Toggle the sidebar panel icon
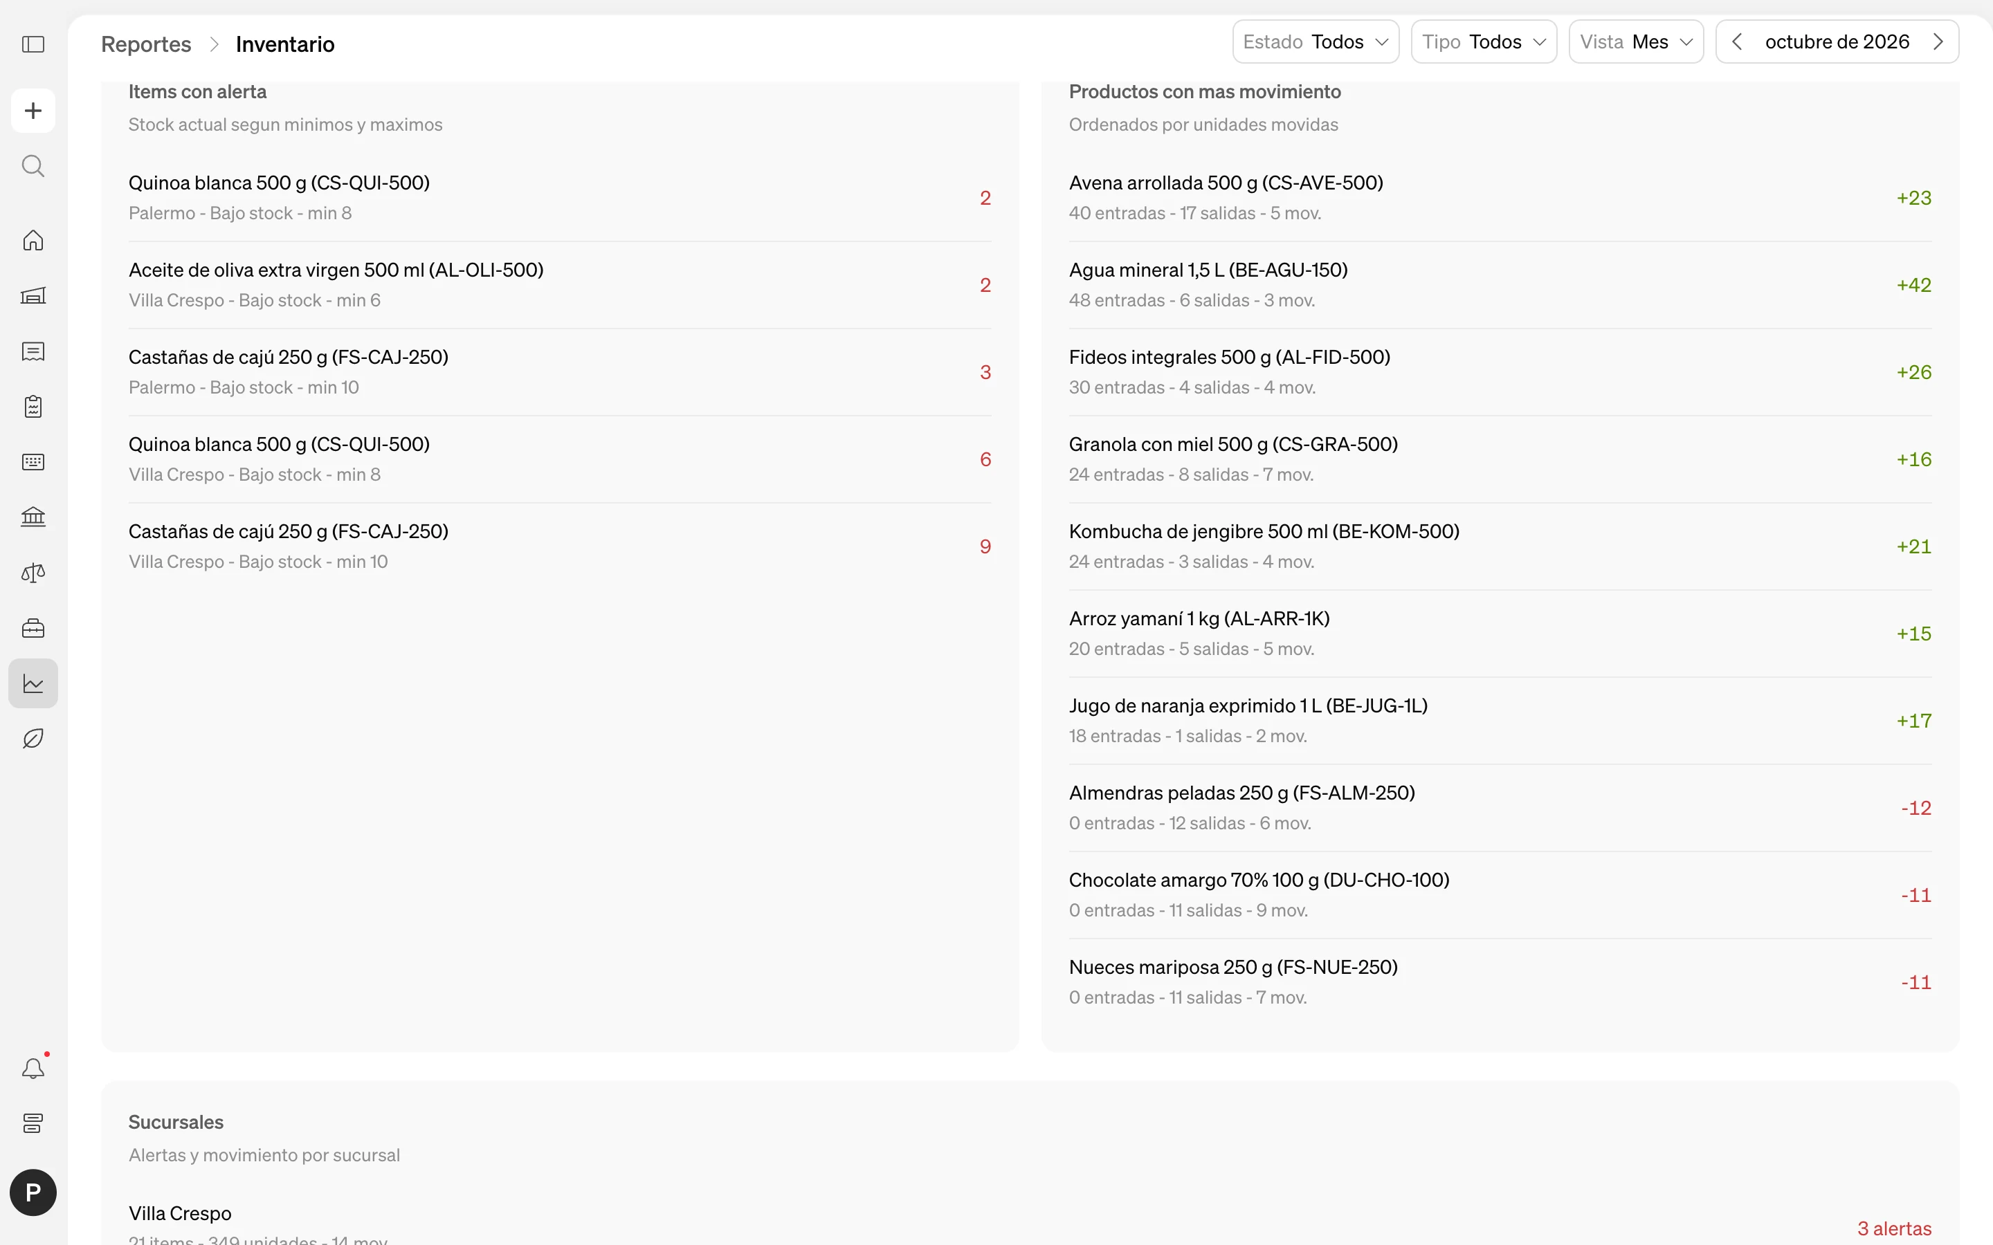 [x=33, y=44]
